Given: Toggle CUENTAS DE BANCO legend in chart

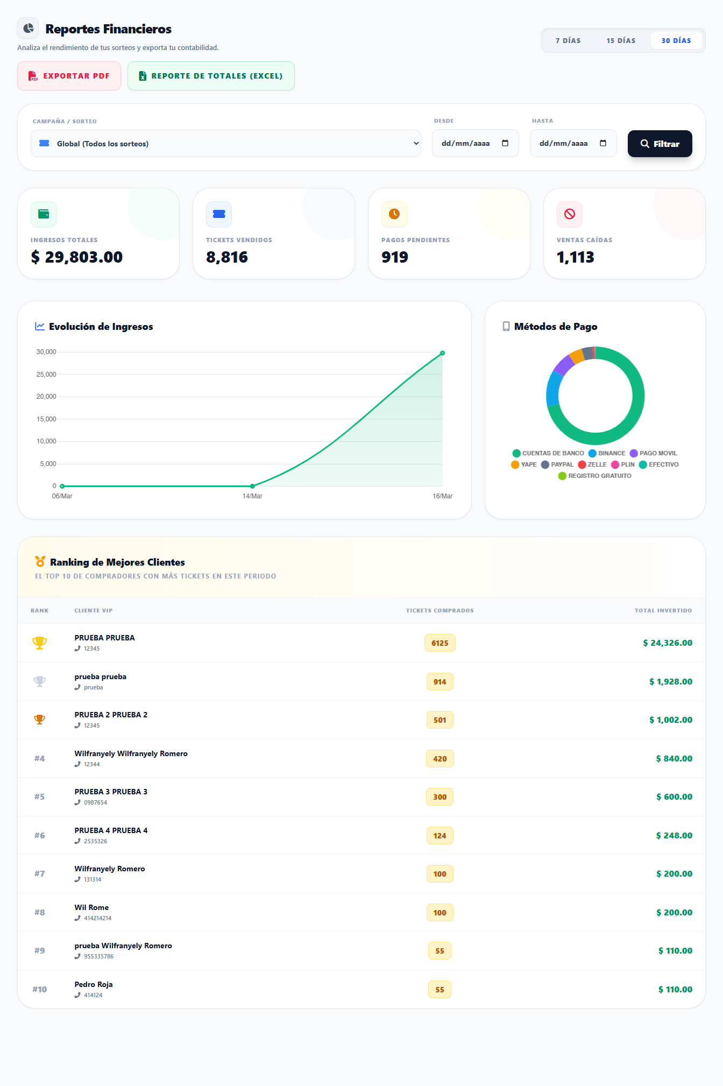Looking at the screenshot, I should click(548, 453).
